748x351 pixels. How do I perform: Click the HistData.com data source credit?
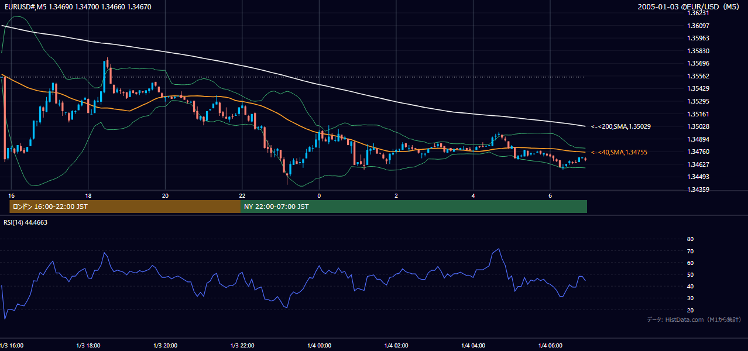point(694,319)
